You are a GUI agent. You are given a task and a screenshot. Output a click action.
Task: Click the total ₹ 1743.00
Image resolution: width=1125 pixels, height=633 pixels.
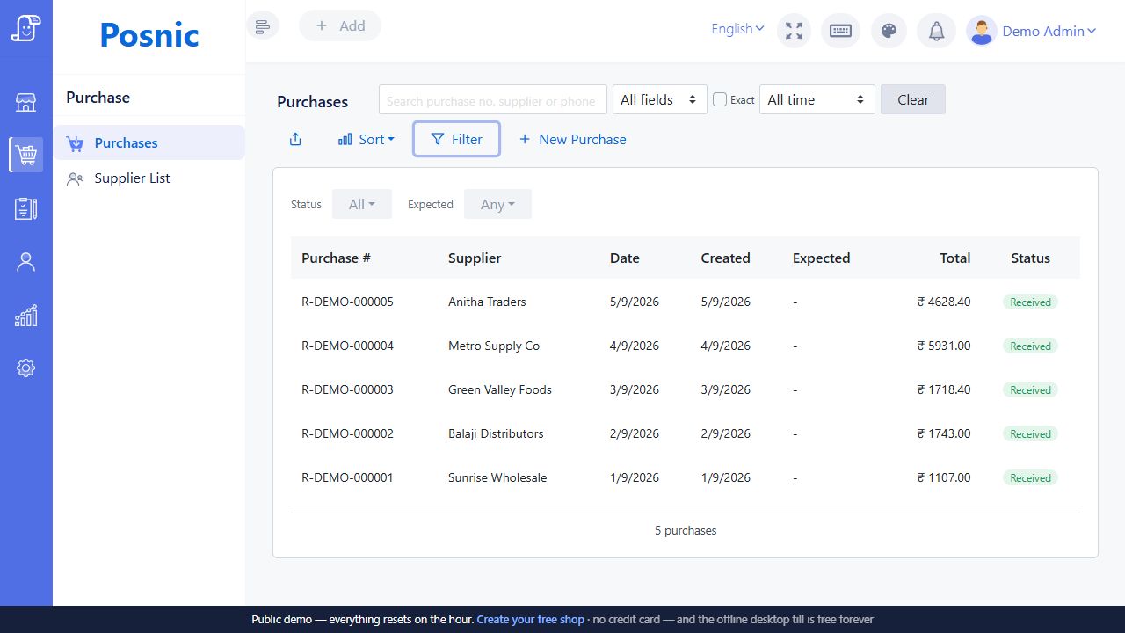(944, 433)
